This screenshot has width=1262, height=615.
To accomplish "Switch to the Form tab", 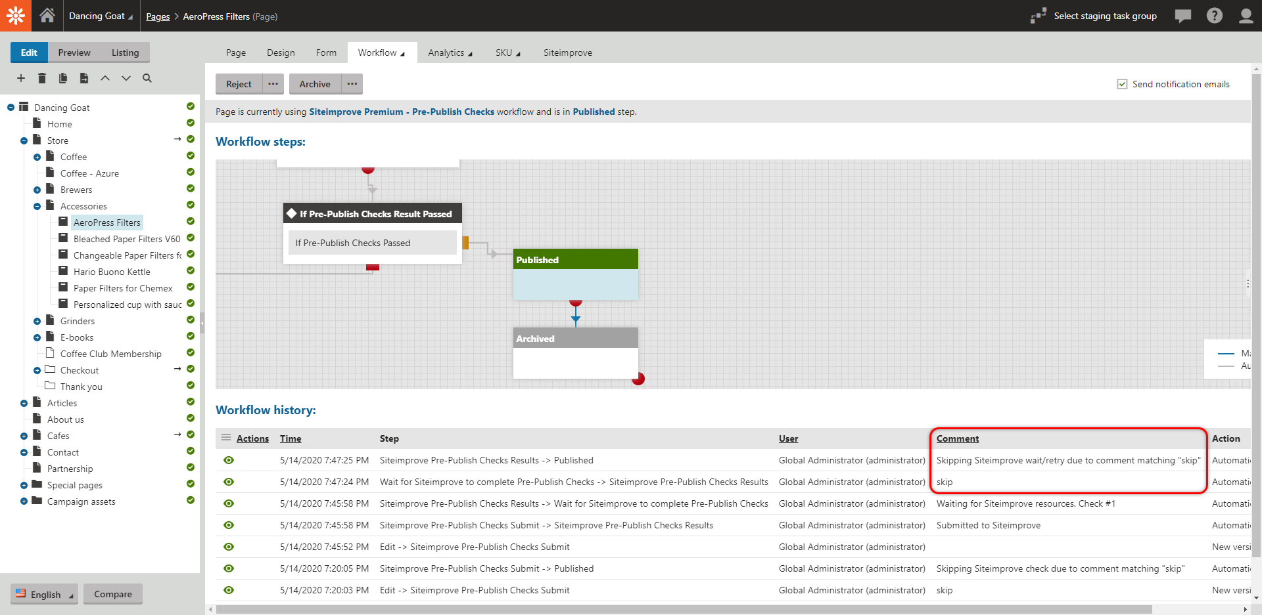I will tap(326, 53).
